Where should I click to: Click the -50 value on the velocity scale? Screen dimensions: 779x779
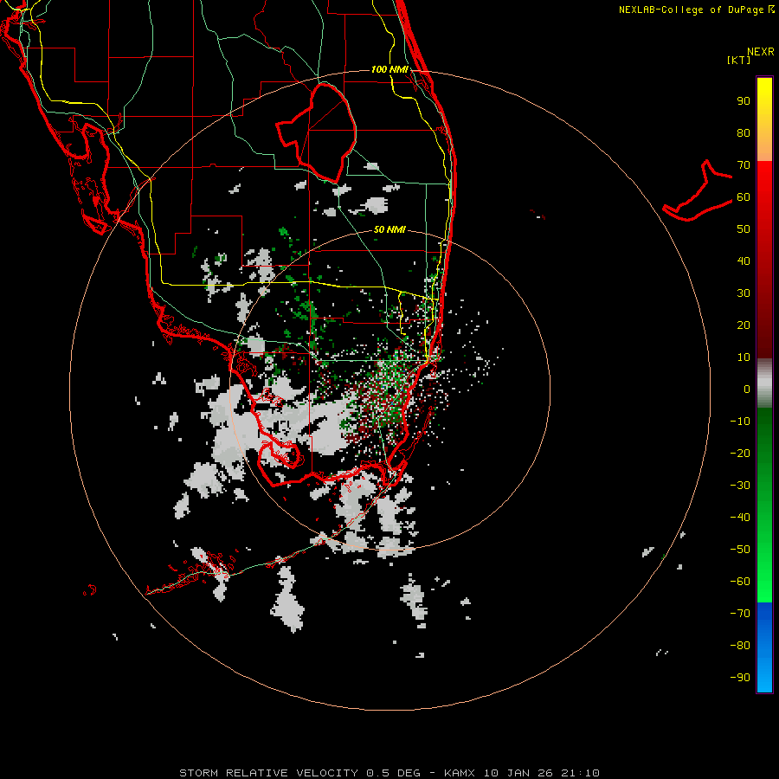click(x=740, y=550)
